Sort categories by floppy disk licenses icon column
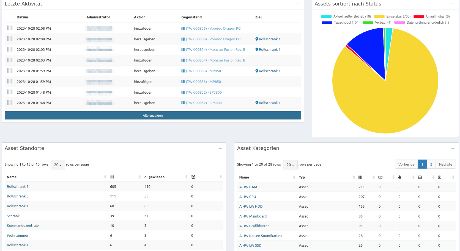 [446, 177]
